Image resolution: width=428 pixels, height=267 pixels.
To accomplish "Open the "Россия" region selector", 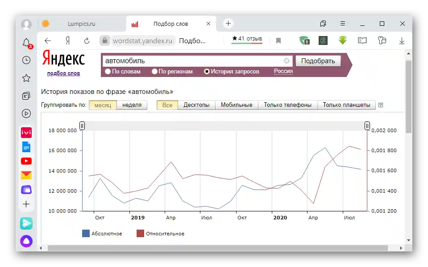I will point(283,71).
